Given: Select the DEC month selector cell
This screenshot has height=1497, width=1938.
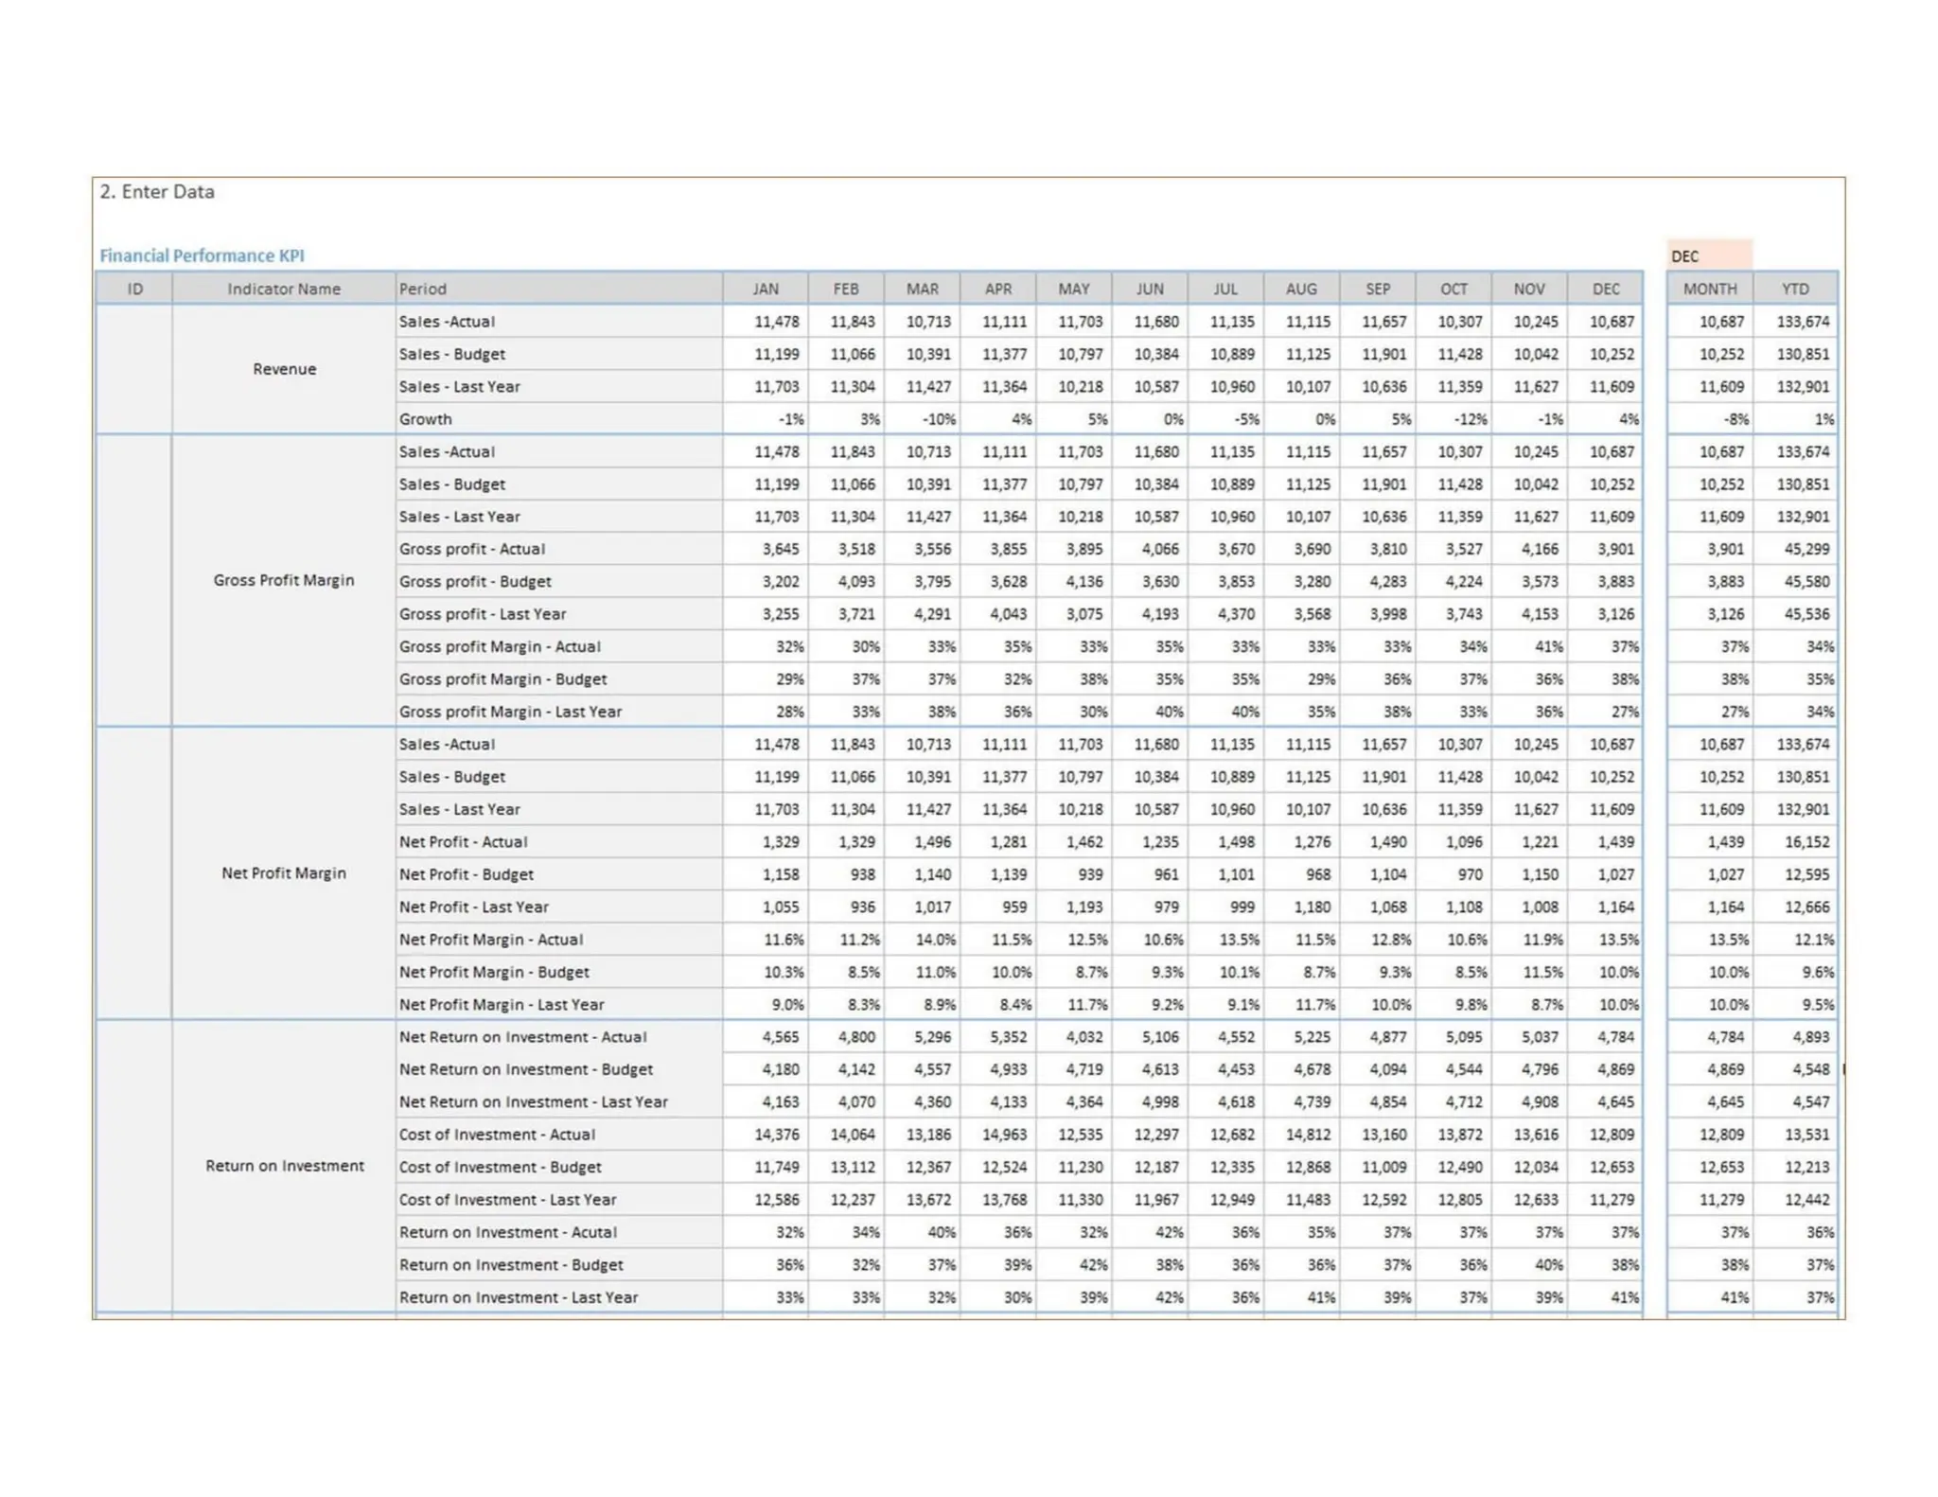Looking at the screenshot, I should pos(1709,255).
